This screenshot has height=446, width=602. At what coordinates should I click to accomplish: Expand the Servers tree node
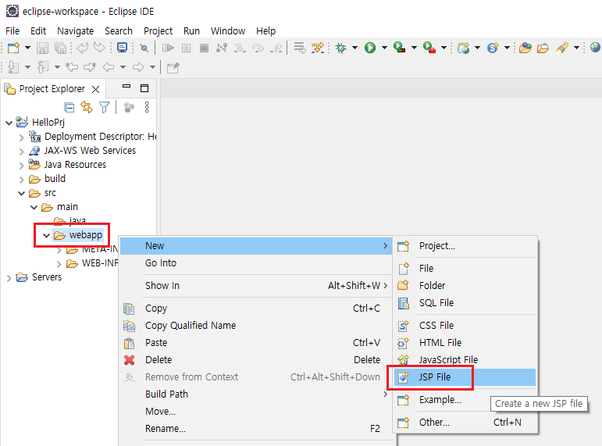click(x=9, y=277)
